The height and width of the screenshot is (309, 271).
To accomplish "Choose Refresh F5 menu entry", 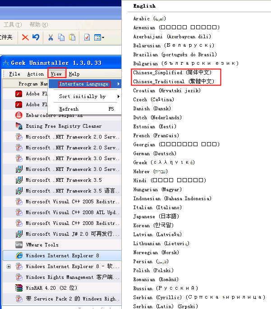I will coord(85,109).
